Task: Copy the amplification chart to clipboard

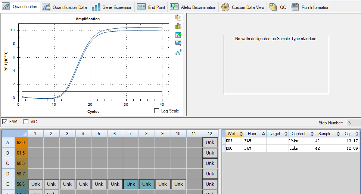Action: [x=178, y=18]
